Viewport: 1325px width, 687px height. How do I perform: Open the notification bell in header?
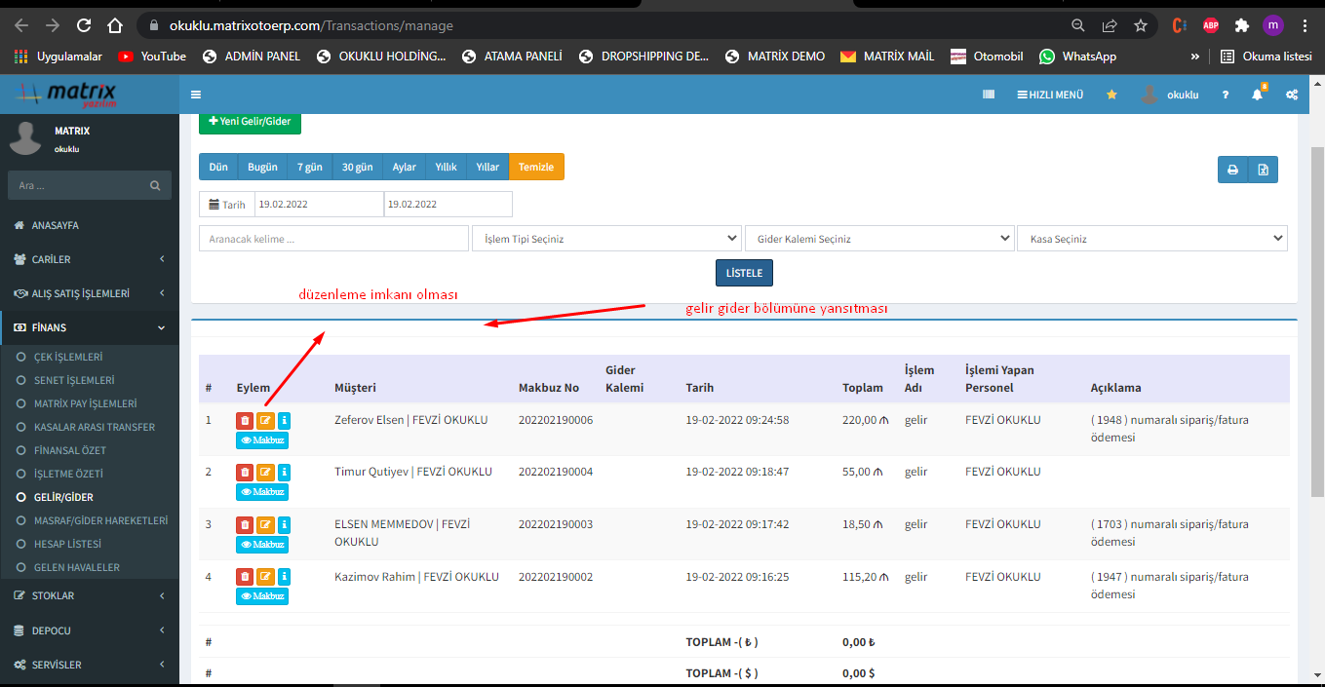[x=1258, y=95]
